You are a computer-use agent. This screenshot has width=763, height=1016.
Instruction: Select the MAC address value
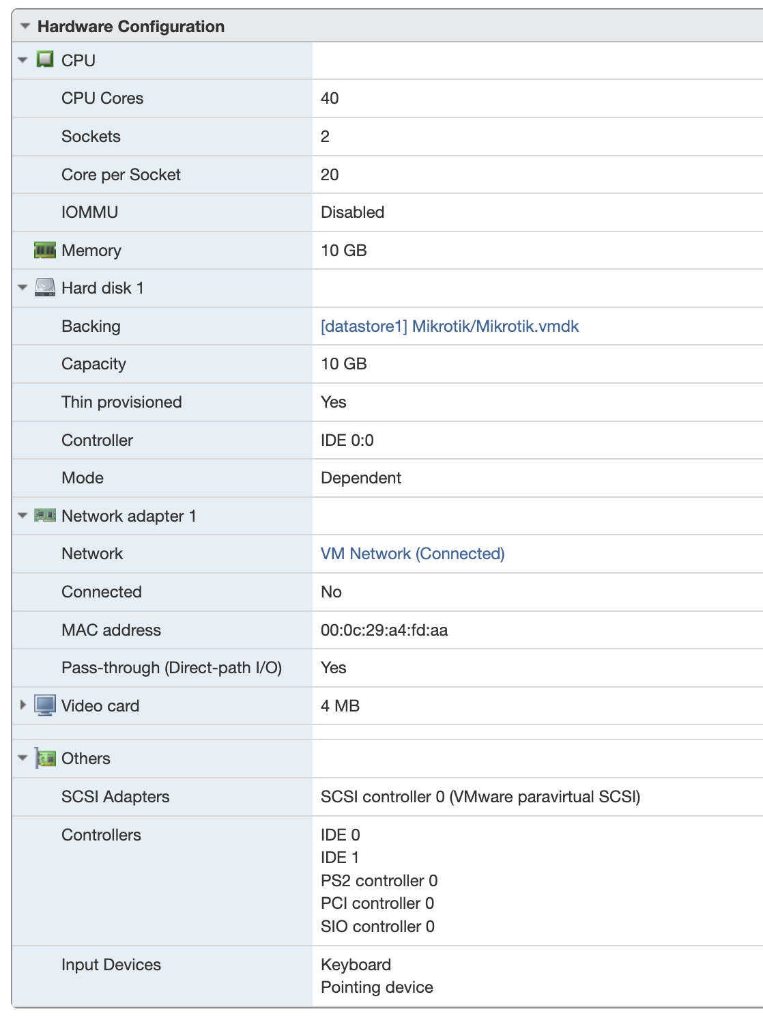click(x=386, y=630)
